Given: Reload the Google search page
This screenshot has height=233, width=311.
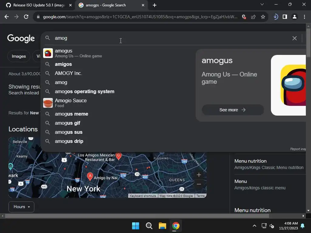Looking at the screenshot, I should tap(26, 17).
